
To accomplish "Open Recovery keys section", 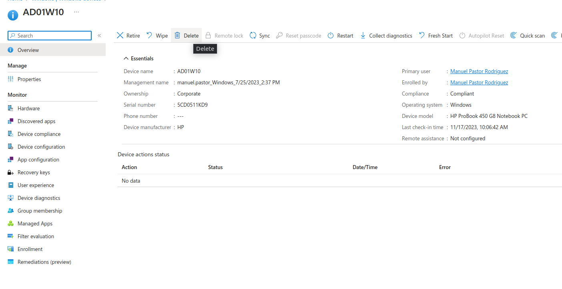I will point(34,172).
